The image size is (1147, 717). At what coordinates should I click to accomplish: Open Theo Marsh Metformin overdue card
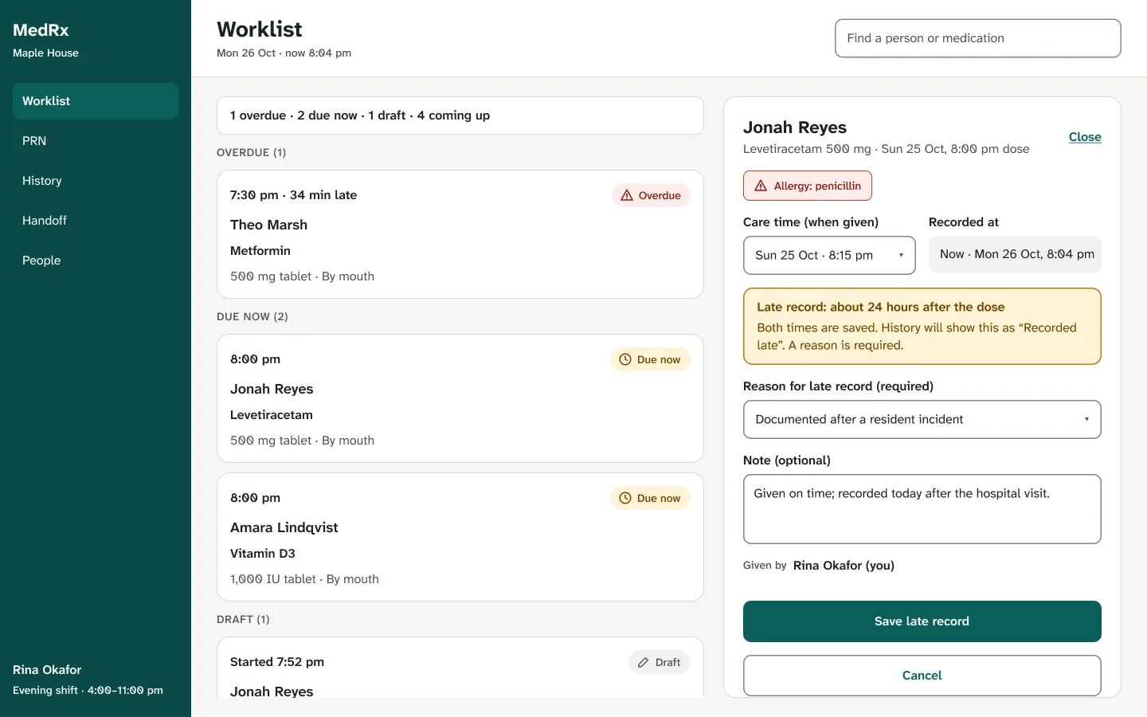click(460, 234)
